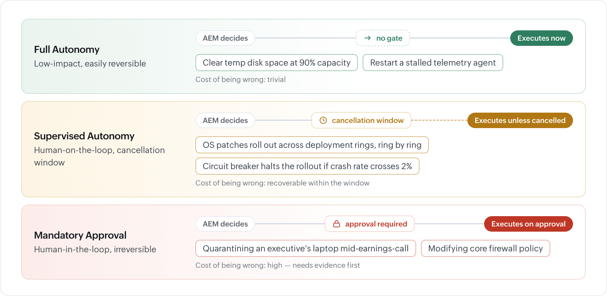The height and width of the screenshot is (296, 607).
Task: Click the approval required label
Action: [x=376, y=224]
